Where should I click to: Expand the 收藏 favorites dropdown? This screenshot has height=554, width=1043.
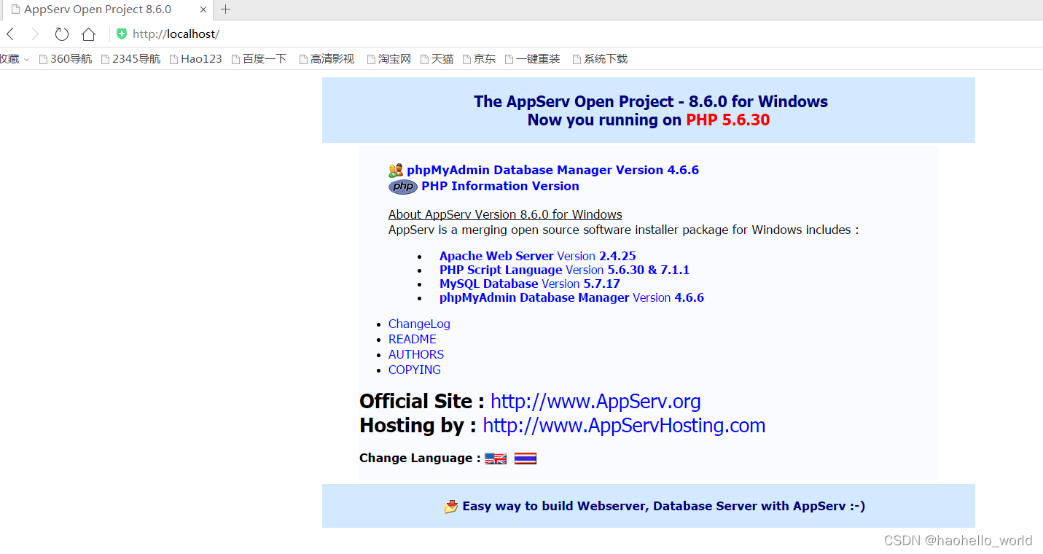click(15, 58)
